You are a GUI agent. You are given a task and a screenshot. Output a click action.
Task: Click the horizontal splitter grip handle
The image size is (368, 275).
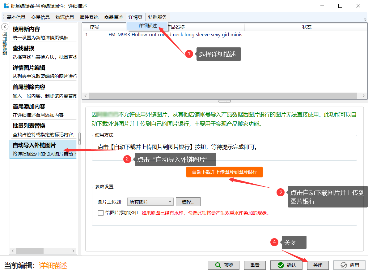click(x=224, y=101)
